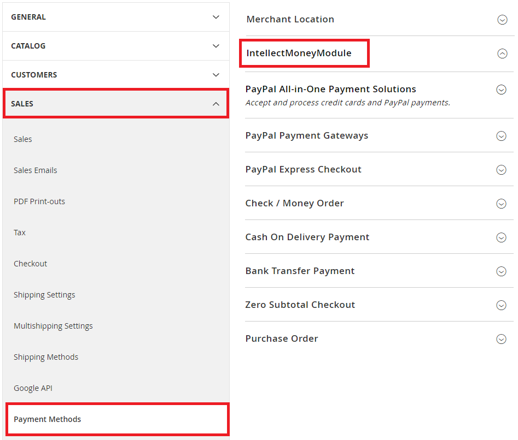This screenshot has height=440, width=518.
Task: Expand Zero Subtotal Checkout circle arrow
Action: click(501, 305)
